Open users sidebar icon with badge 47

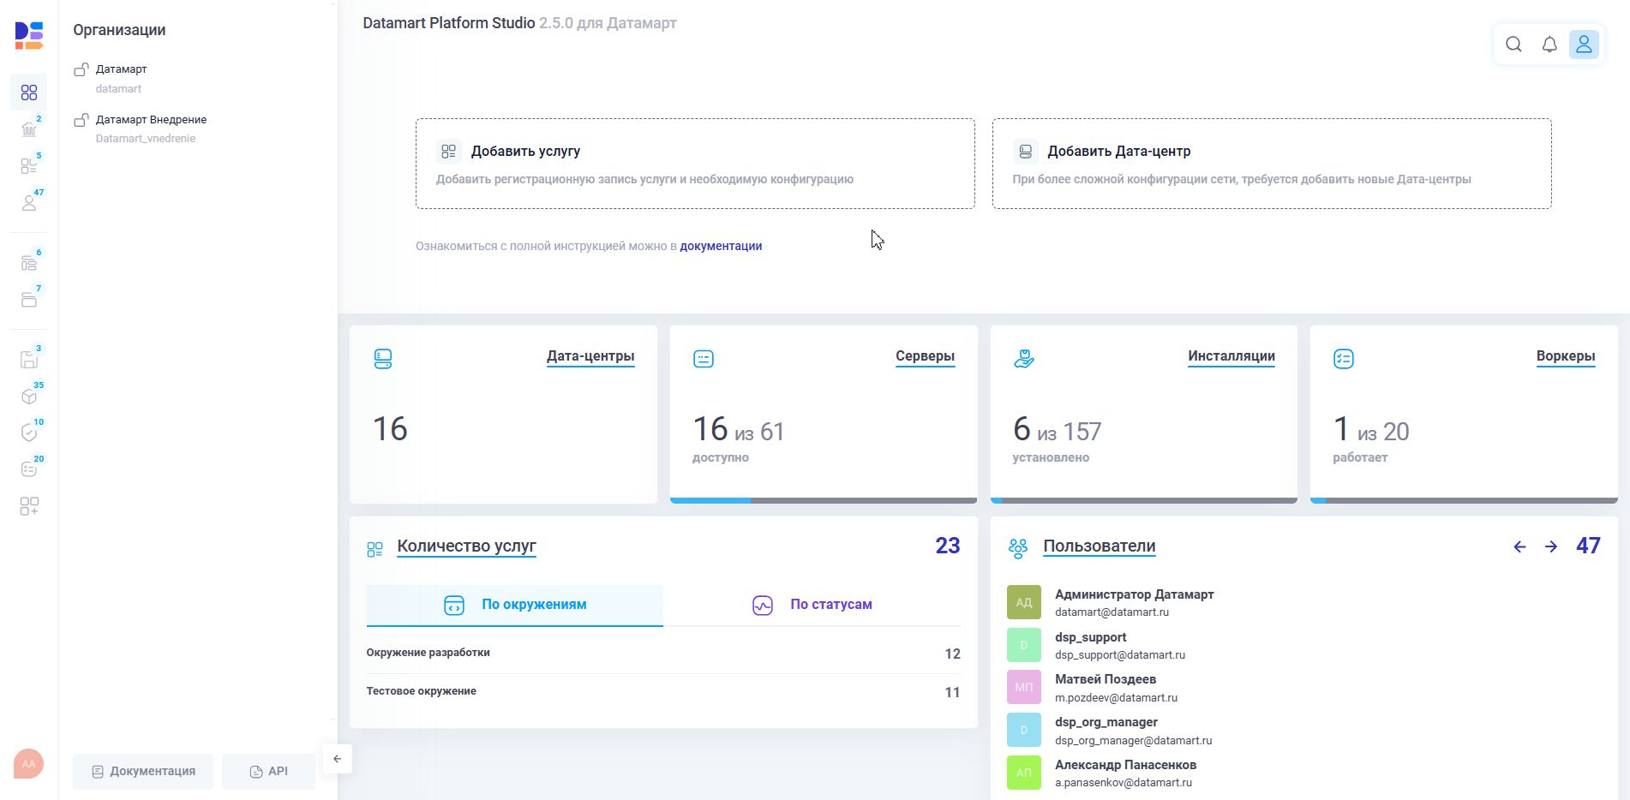pyautogui.click(x=29, y=203)
